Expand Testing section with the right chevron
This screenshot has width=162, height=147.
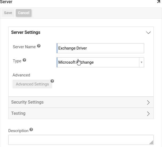click(148, 114)
